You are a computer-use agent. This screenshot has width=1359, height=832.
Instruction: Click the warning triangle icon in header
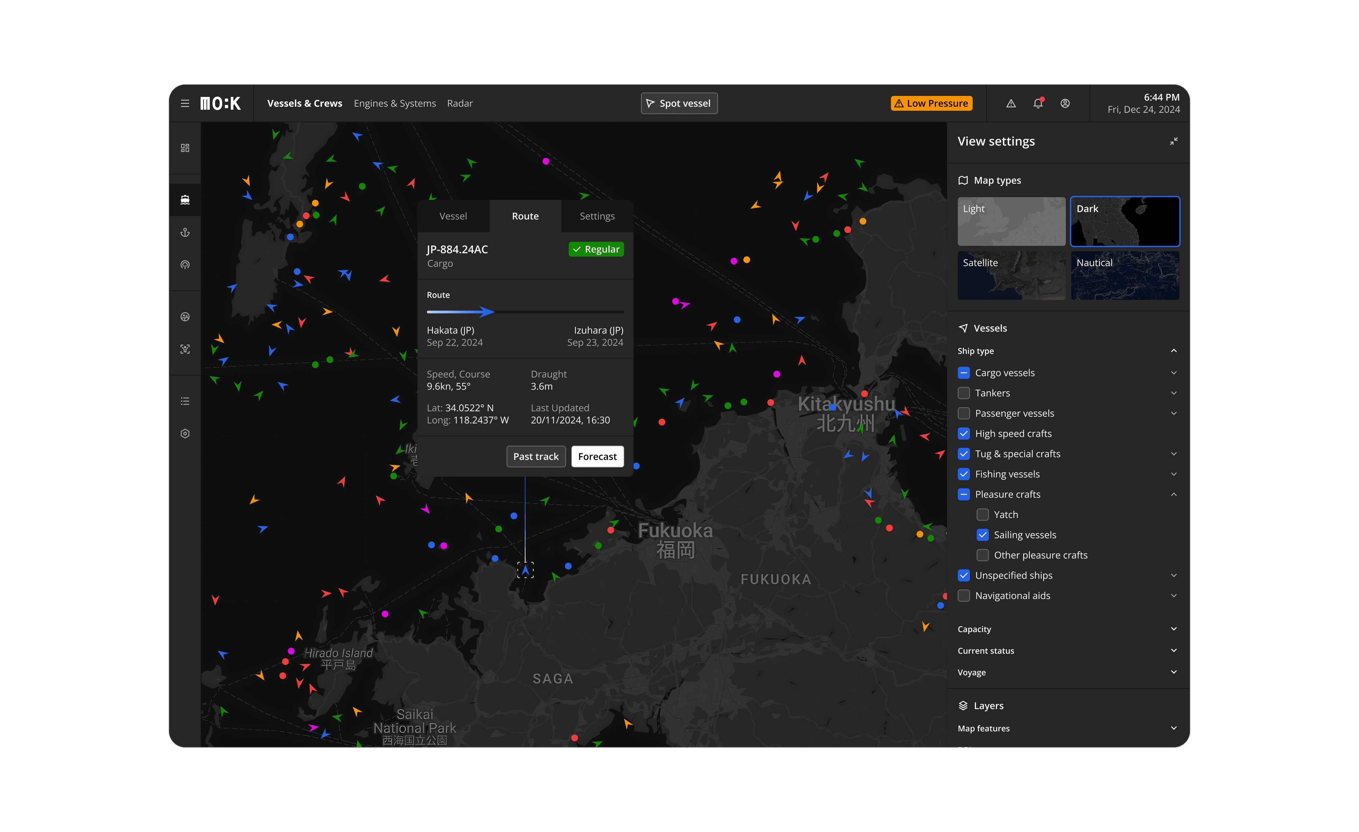click(x=1010, y=103)
